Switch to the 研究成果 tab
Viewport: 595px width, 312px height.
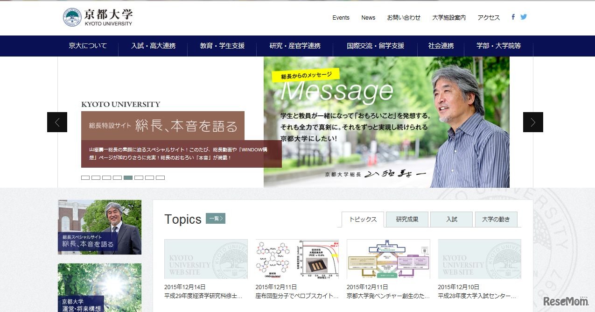407,220
